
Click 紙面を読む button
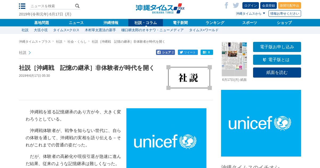tap(277, 73)
